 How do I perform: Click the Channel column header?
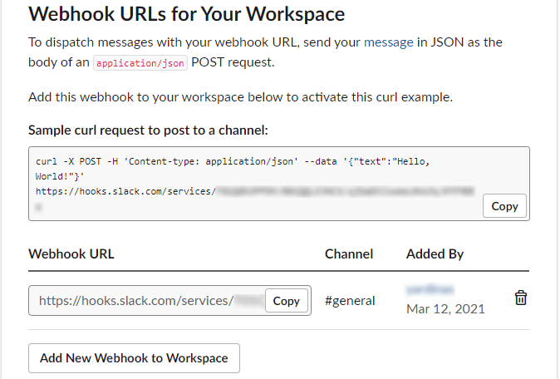pos(349,253)
